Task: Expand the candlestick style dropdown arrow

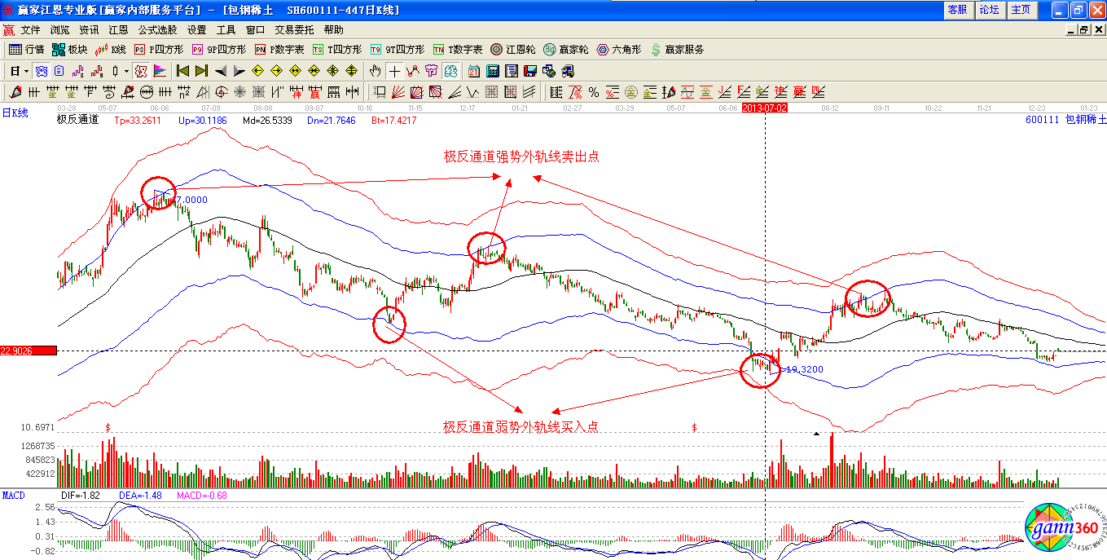Action: point(125,71)
